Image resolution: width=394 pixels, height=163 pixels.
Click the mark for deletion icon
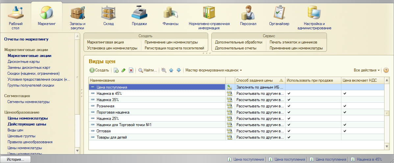coord(131,70)
